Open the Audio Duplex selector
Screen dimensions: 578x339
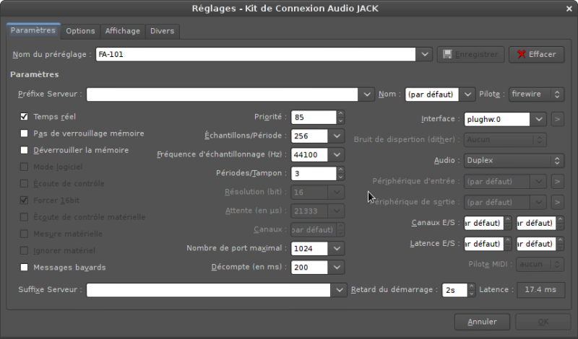pyautogui.click(x=514, y=160)
